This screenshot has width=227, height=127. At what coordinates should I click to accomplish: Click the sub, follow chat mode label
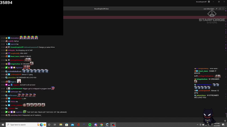[x=209, y=9]
